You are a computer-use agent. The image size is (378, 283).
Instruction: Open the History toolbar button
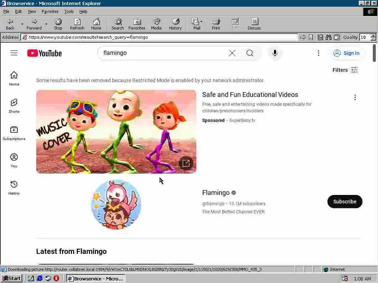pos(175,24)
